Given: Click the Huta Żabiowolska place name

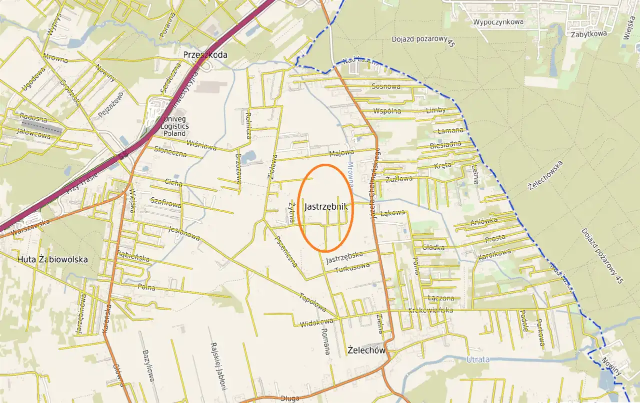Looking at the screenshot, I should coord(52,259).
